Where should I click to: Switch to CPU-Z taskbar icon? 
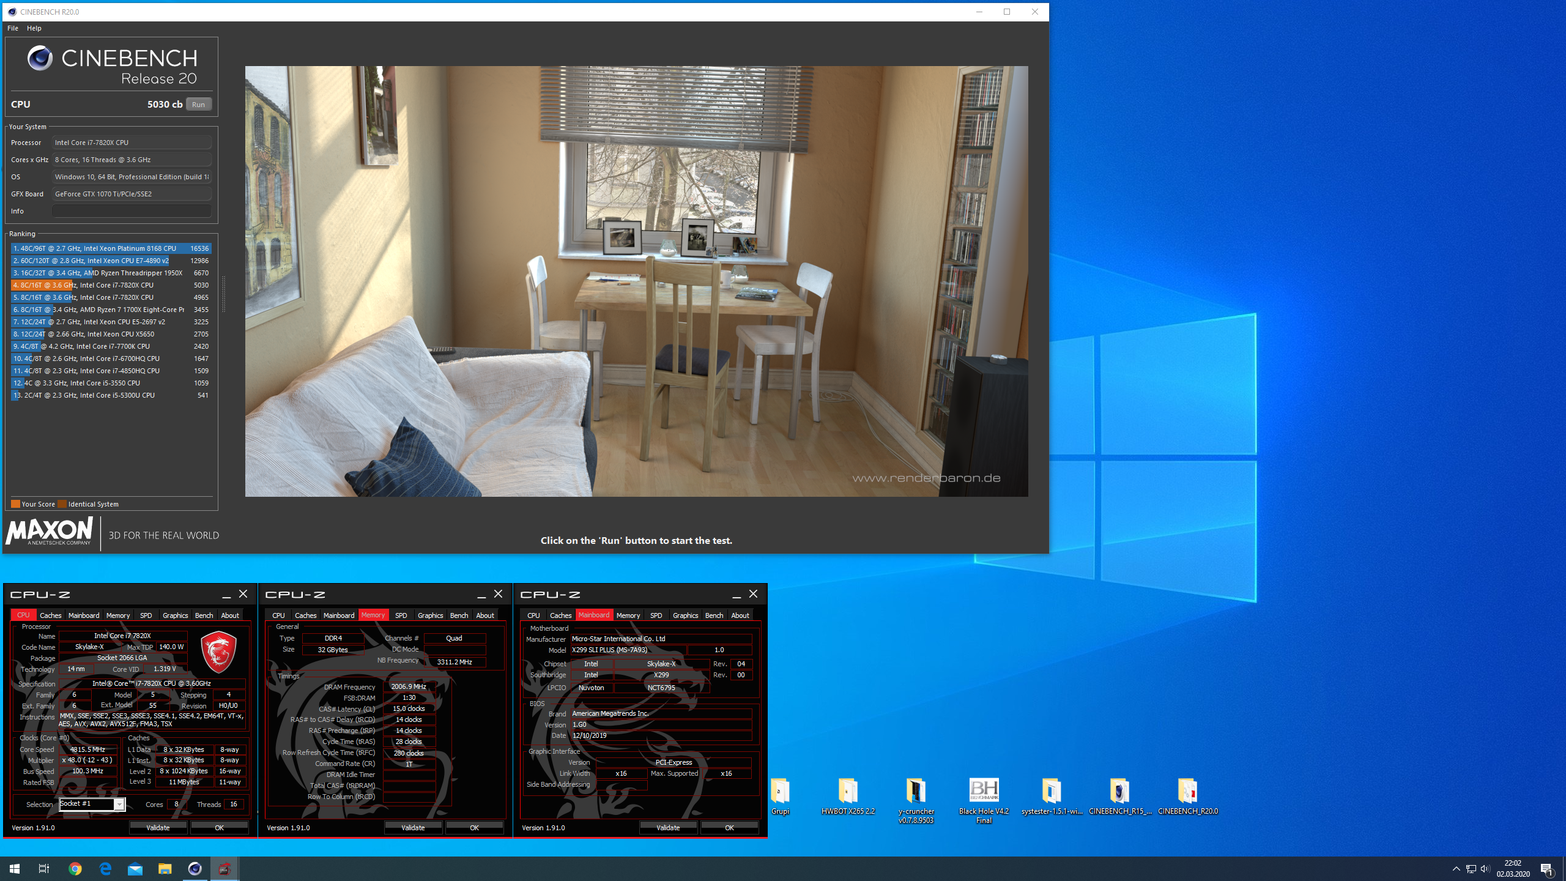225,868
